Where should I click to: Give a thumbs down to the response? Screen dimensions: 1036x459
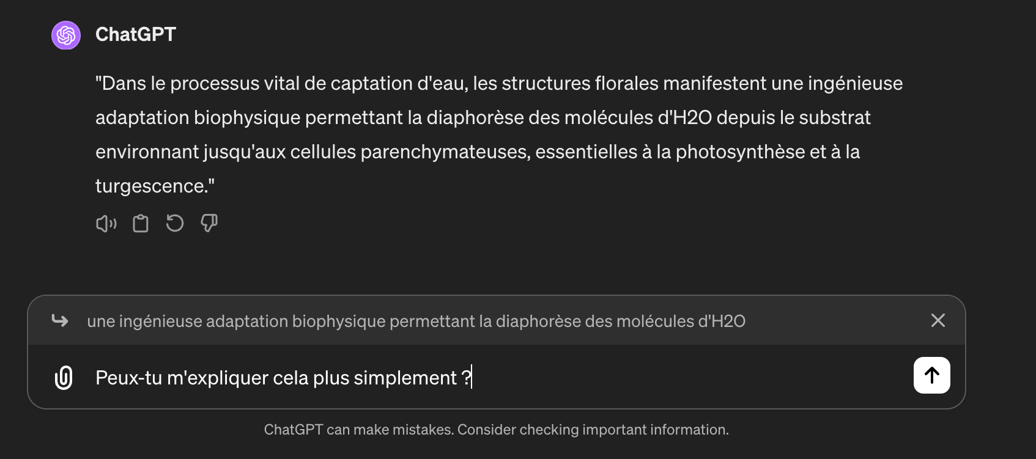(209, 223)
